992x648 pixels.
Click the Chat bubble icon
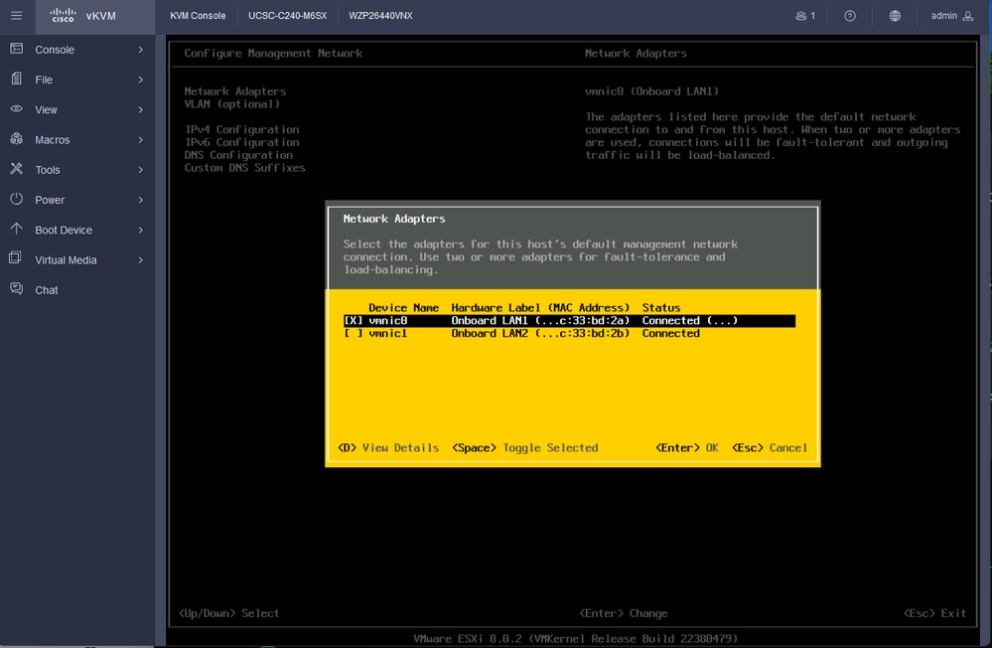tap(17, 289)
